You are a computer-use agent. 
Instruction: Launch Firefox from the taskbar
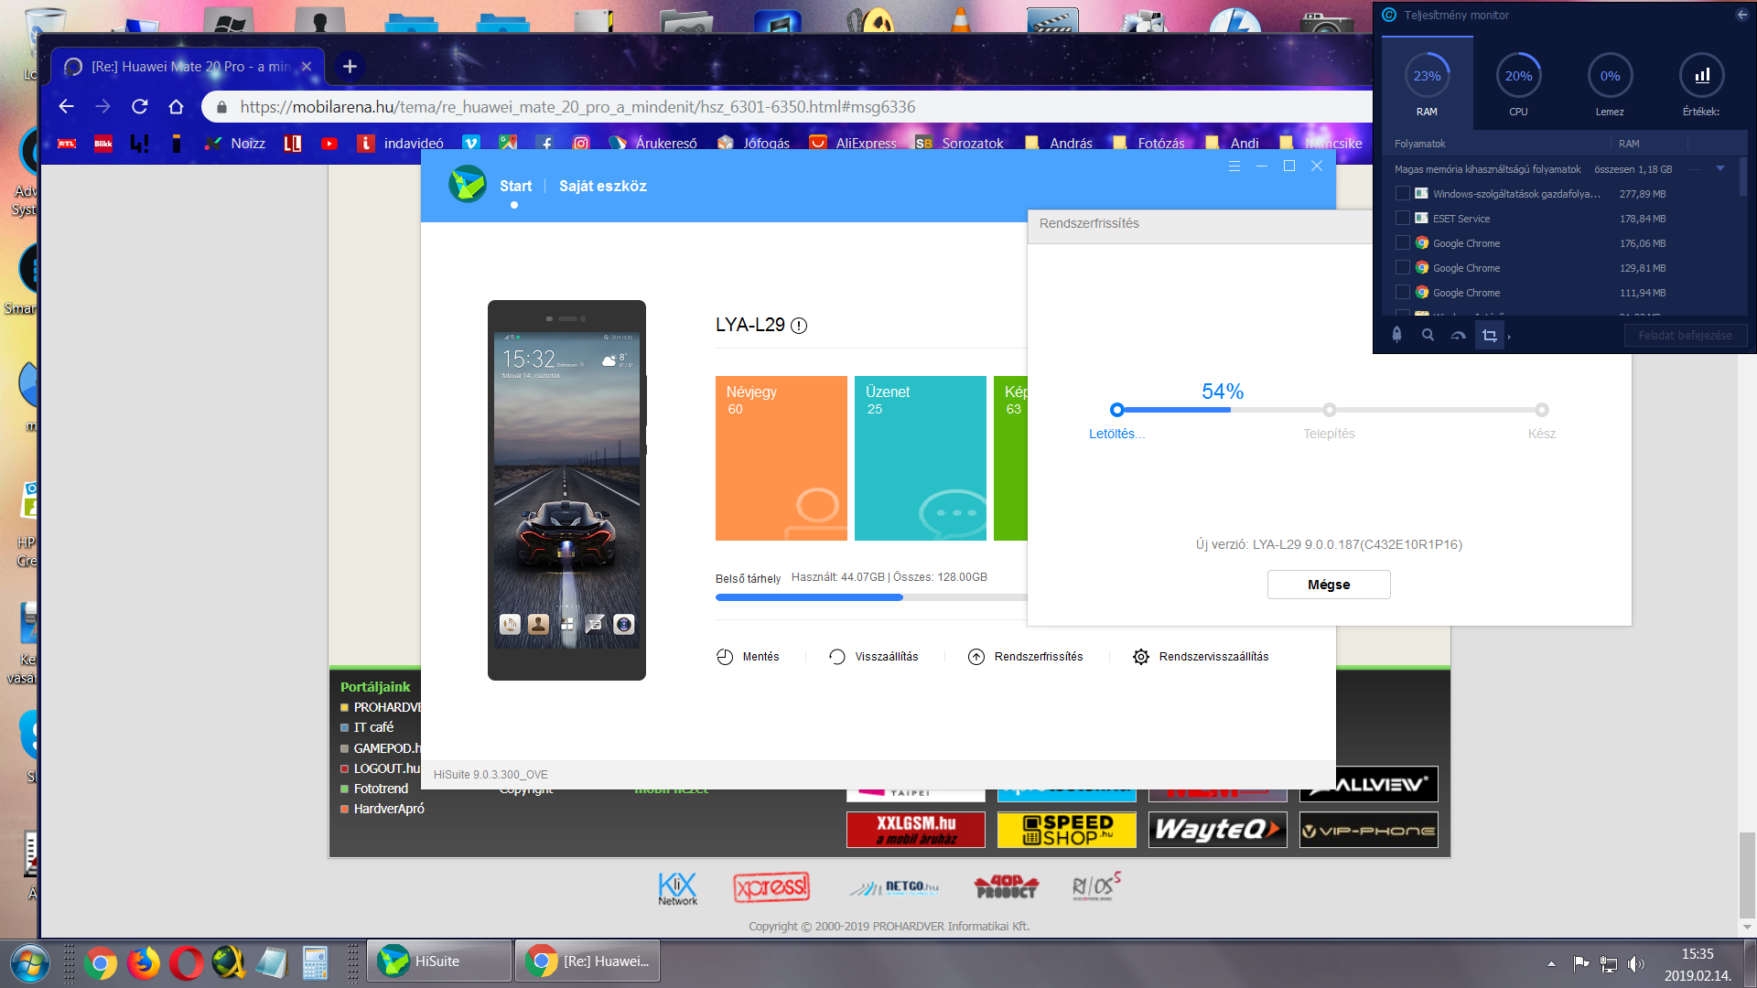(x=144, y=962)
